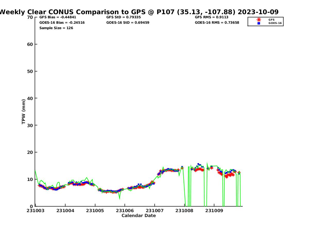Click the x-axis date label 231007
Image resolution: width=309 pixels, height=232 pixels.
click(155, 211)
